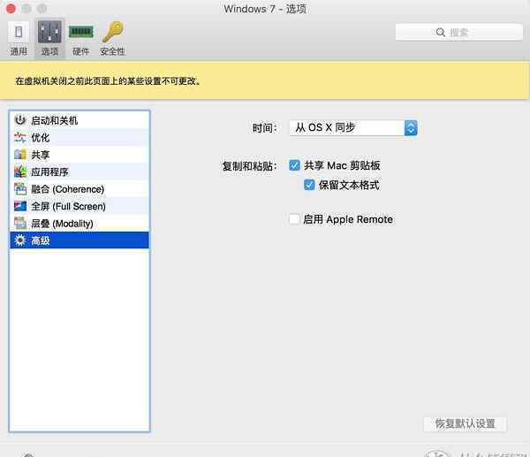The image size is (530, 457).
Task: Open the 应用程序 sidebar section
Action: coord(79,171)
